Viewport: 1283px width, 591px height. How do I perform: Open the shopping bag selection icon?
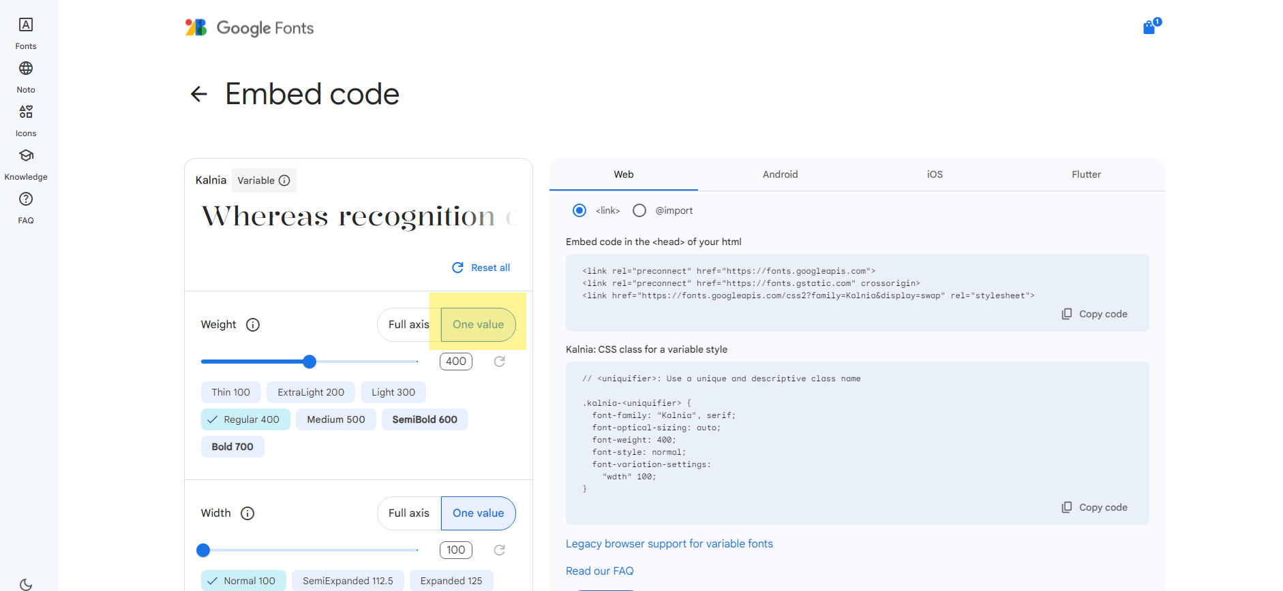(1151, 27)
